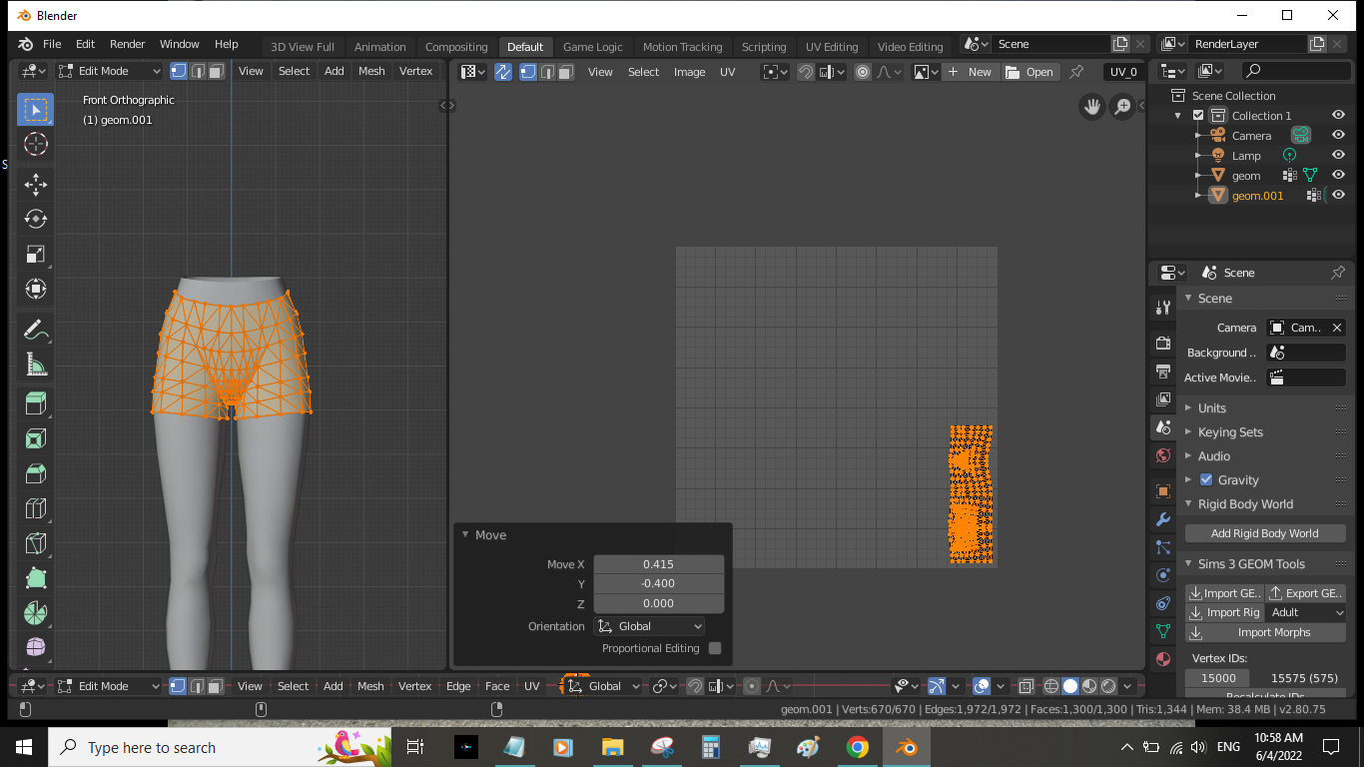
Task: Activate the Bevel tool
Action: 35,473
